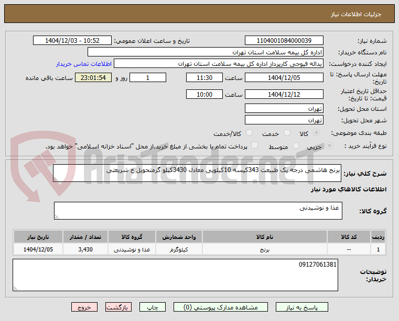This screenshot has height=321, width=399.
Task: Click the گروه کالا table column header
Action: [132, 237]
